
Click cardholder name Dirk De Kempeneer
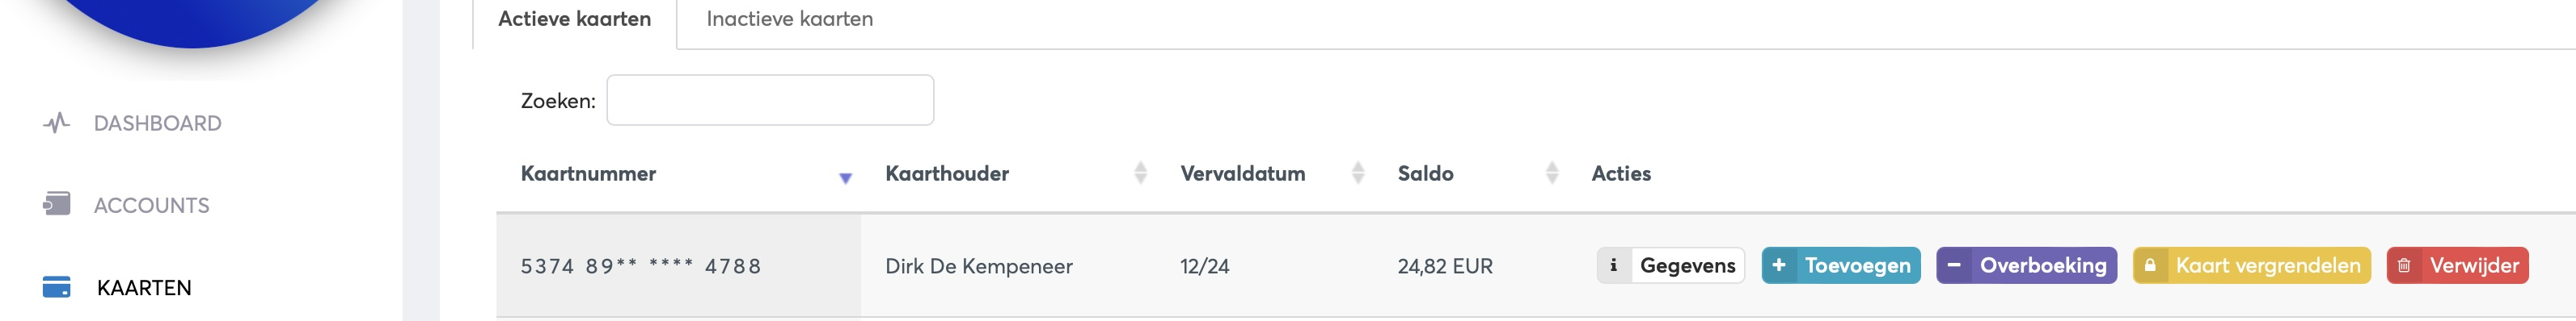click(978, 266)
